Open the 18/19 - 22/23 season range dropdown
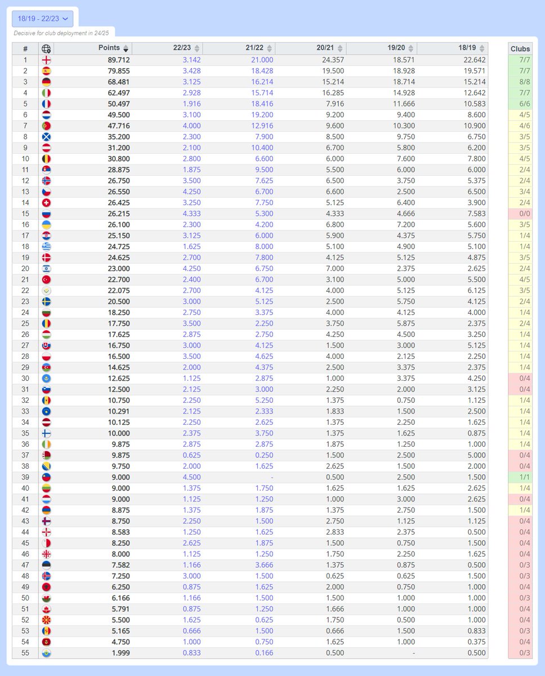 [x=43, y=19]
